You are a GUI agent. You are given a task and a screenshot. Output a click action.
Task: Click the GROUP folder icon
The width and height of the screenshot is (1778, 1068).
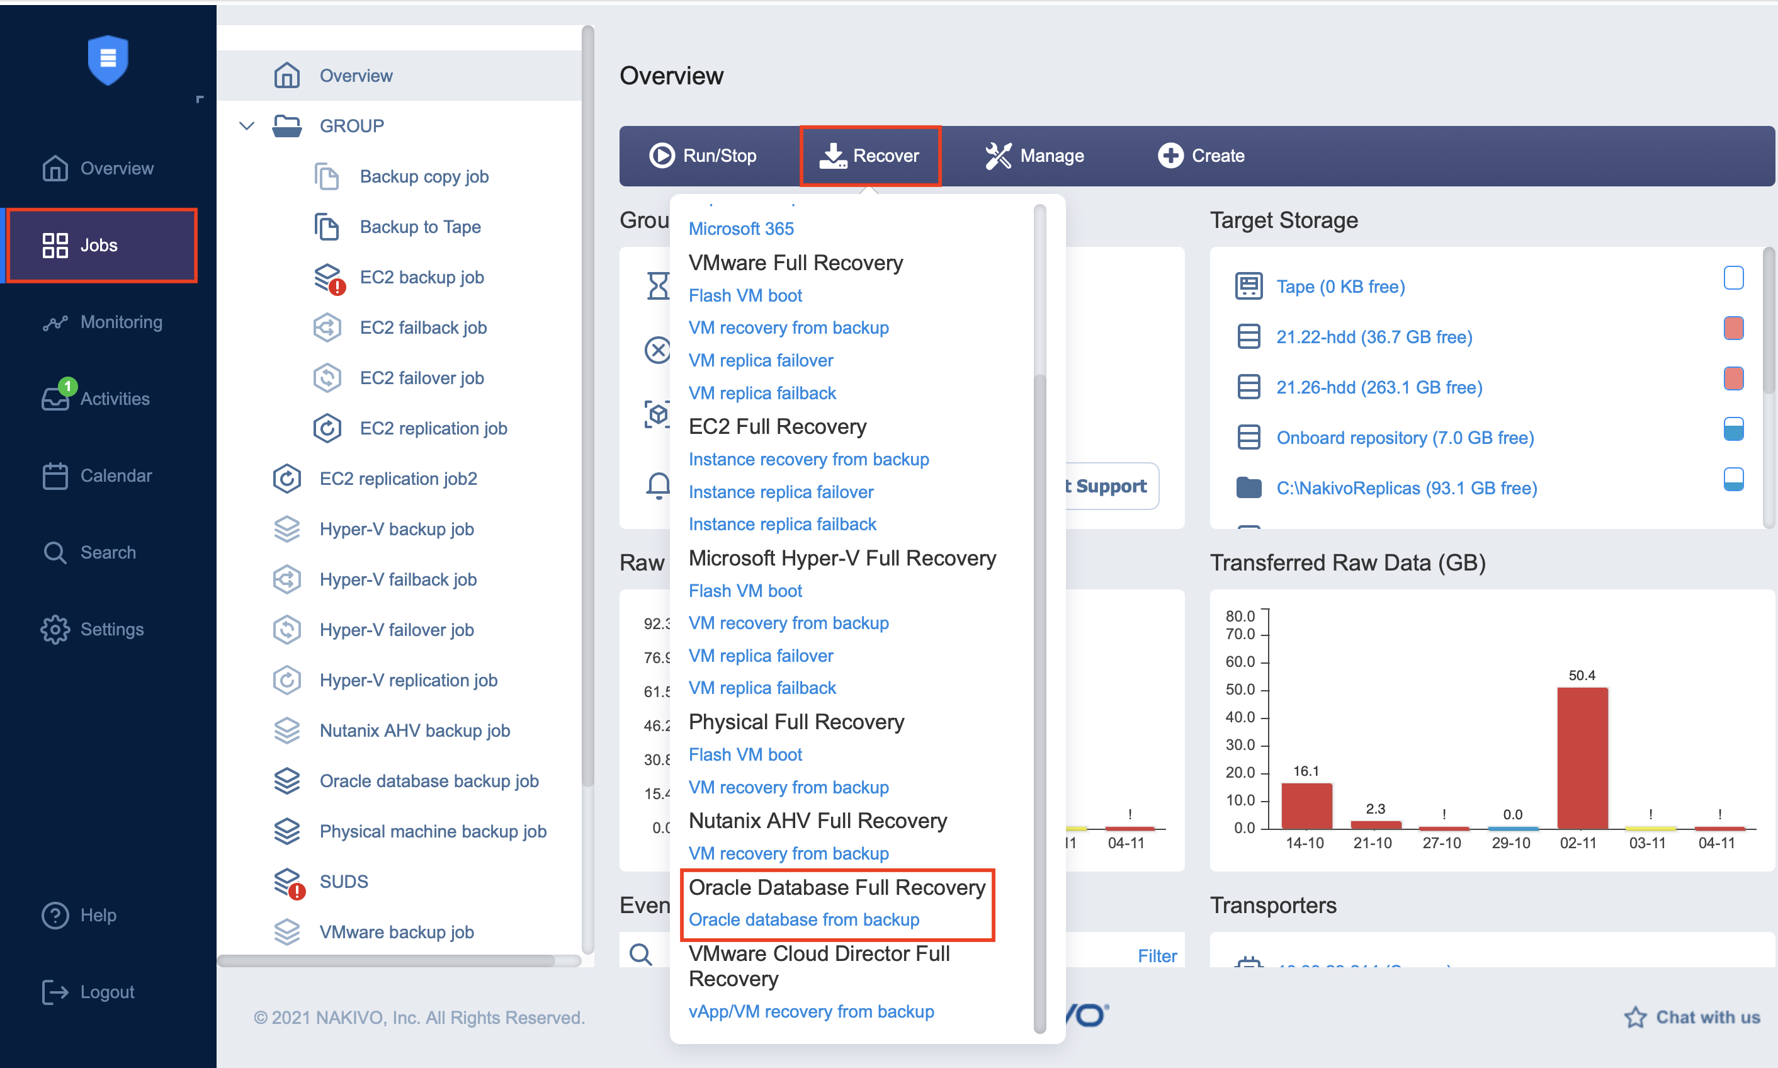(x=287, y=126)
